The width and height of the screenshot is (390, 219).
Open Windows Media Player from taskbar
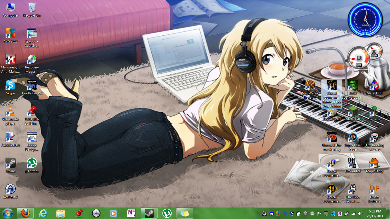tap(114, 213)
